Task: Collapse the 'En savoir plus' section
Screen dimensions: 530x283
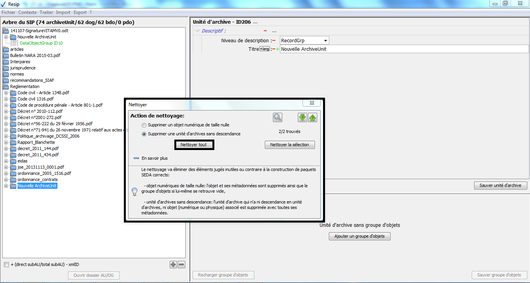Action: pos(136,159)
